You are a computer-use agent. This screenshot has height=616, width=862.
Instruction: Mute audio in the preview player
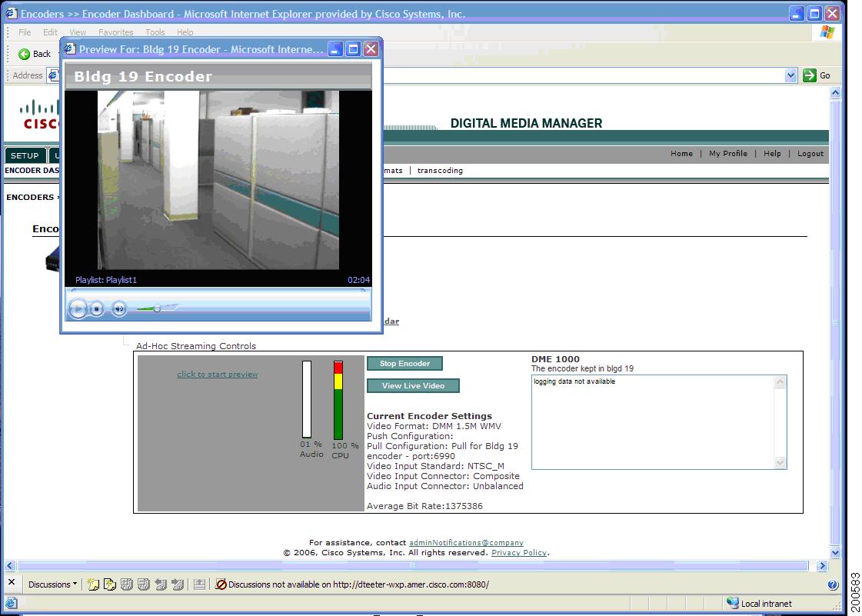pos(119,308)
